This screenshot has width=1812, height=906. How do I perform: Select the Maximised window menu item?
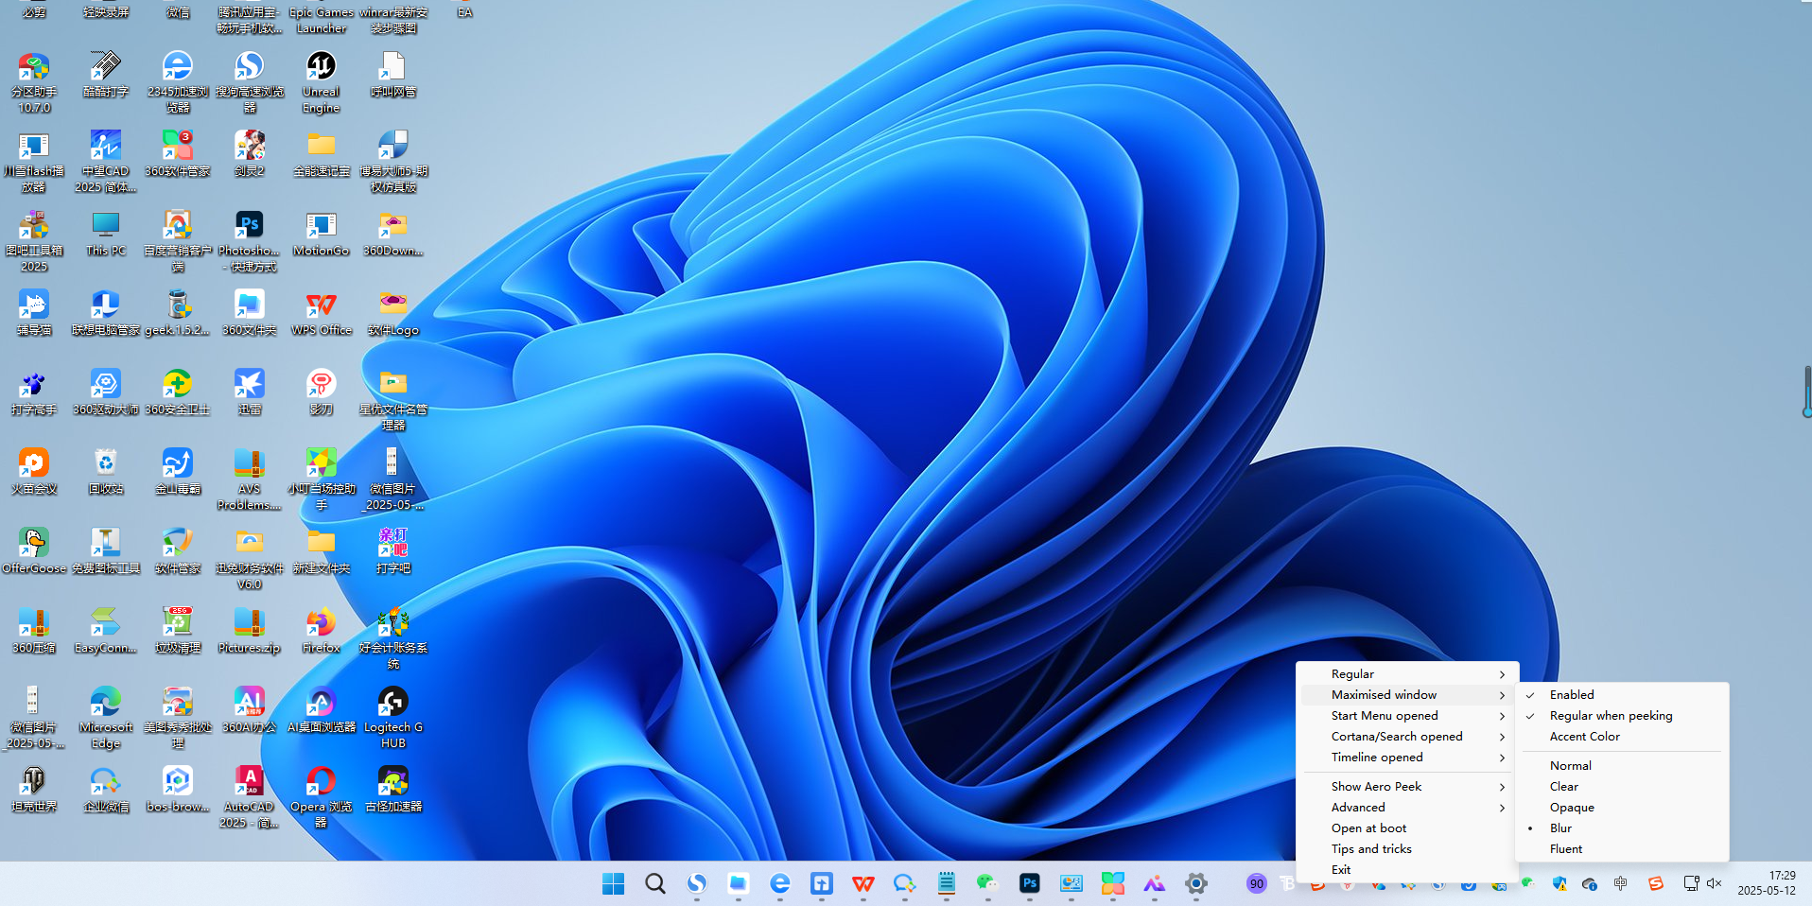pyautogui.click(x=1407, y=695)
